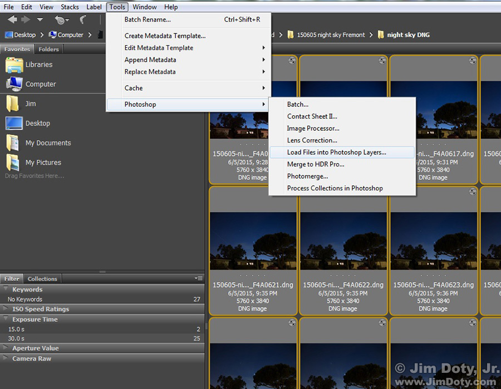Toggle the 30.0 s exposure filter

pos(102,338)
